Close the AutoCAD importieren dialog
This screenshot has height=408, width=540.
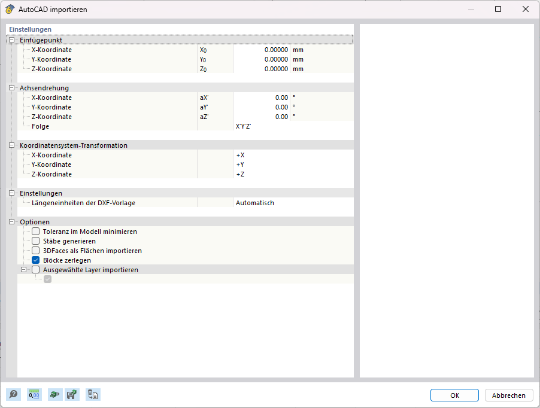point(526,10)
